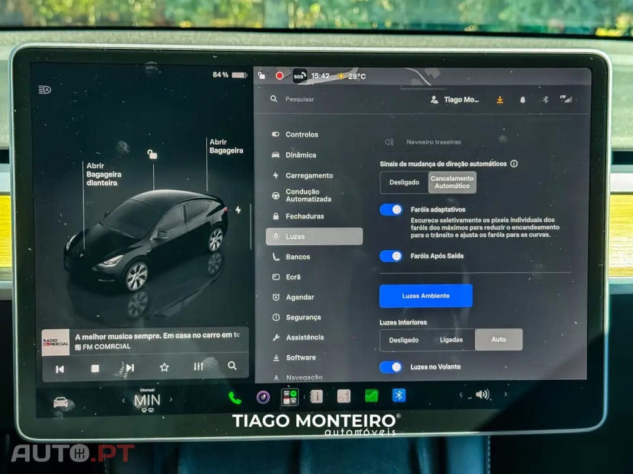Skip to next radio station
633x474 pixels.
[130, 368]
